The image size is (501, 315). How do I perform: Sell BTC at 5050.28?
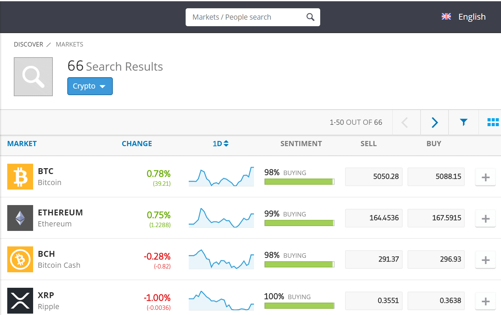(374, 176)
